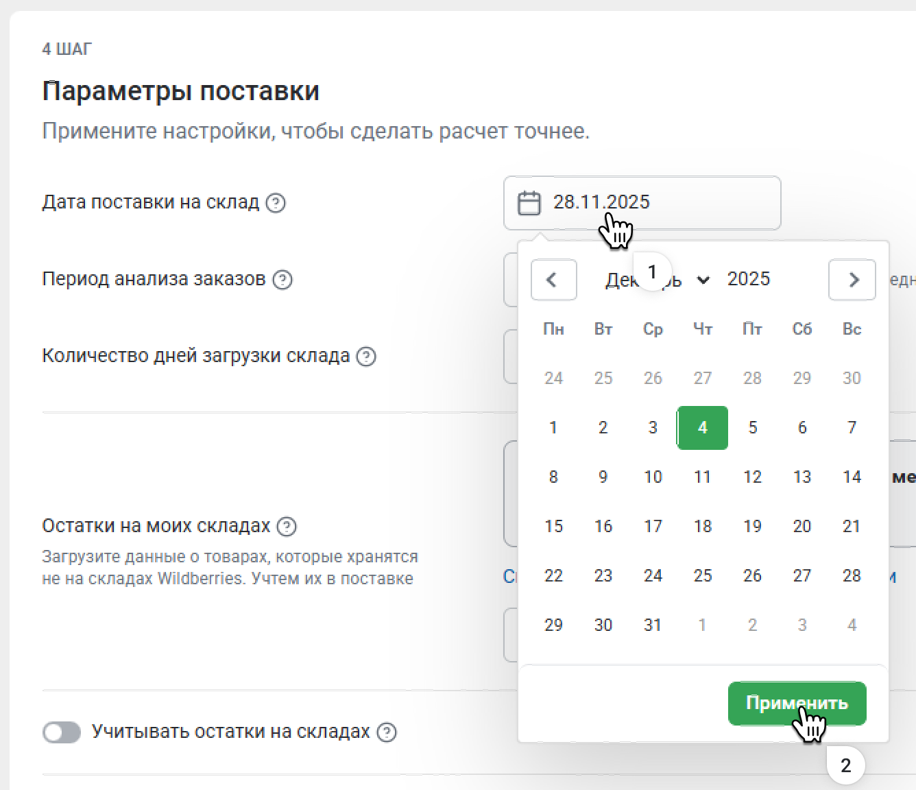Click the year 2025 in calendar header

coord(748,279)
